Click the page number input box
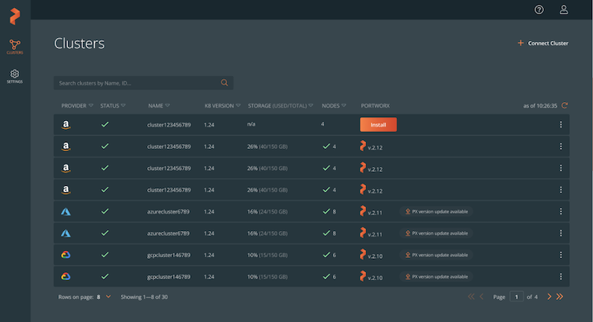The width and height of the screenshot is (593, 322). (x=516, y=297)
